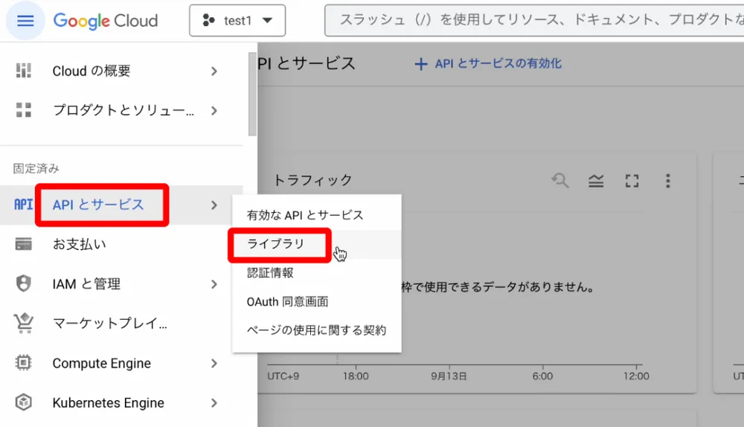Image resolution: width=744 pixels, height=427 pixels.
Task: Click the Cloud overview dashboard icon
Action: coord(23,71)
